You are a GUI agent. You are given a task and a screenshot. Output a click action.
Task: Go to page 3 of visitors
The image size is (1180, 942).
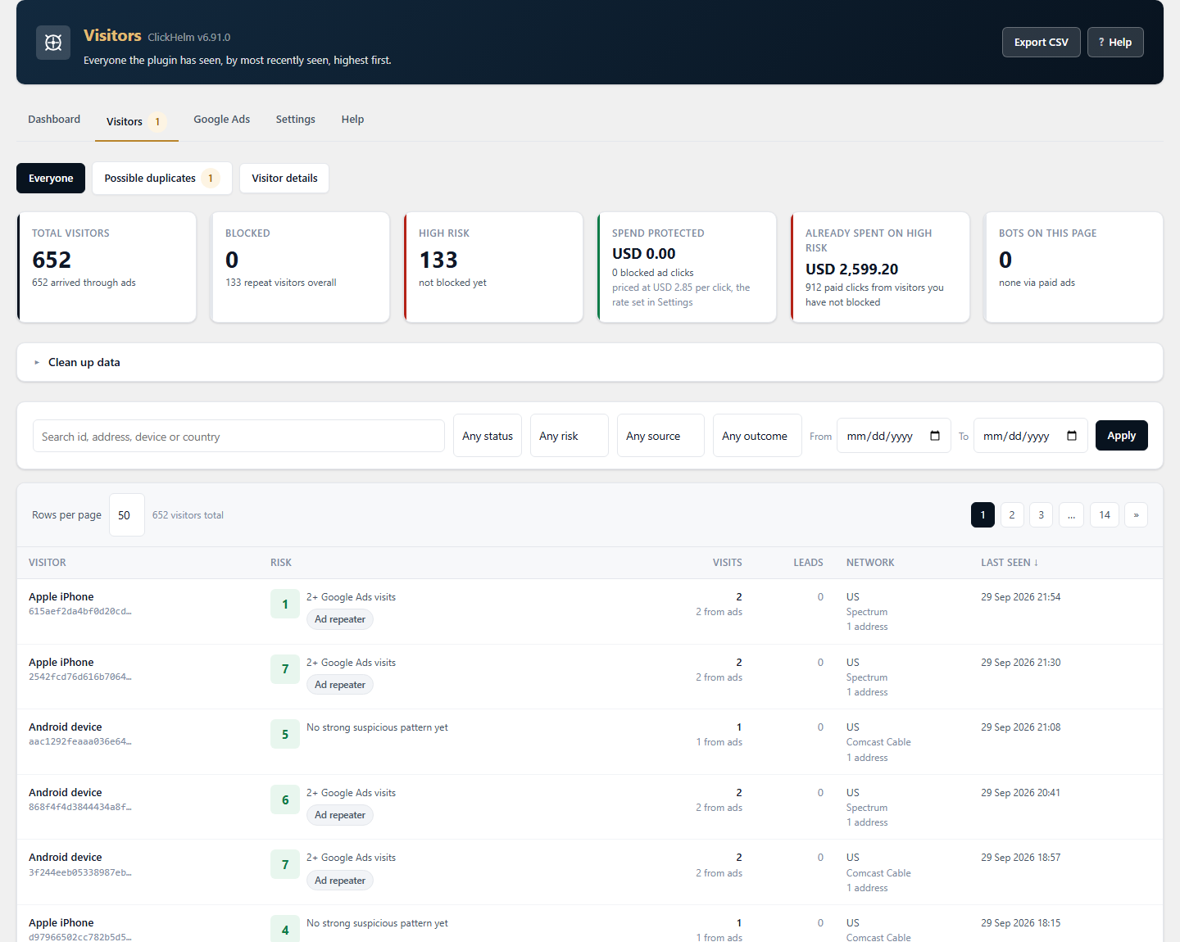coord(1042,515)
